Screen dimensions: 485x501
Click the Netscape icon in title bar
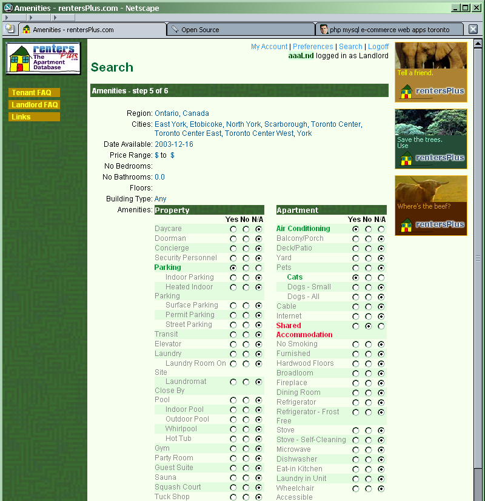click(8, 8)
